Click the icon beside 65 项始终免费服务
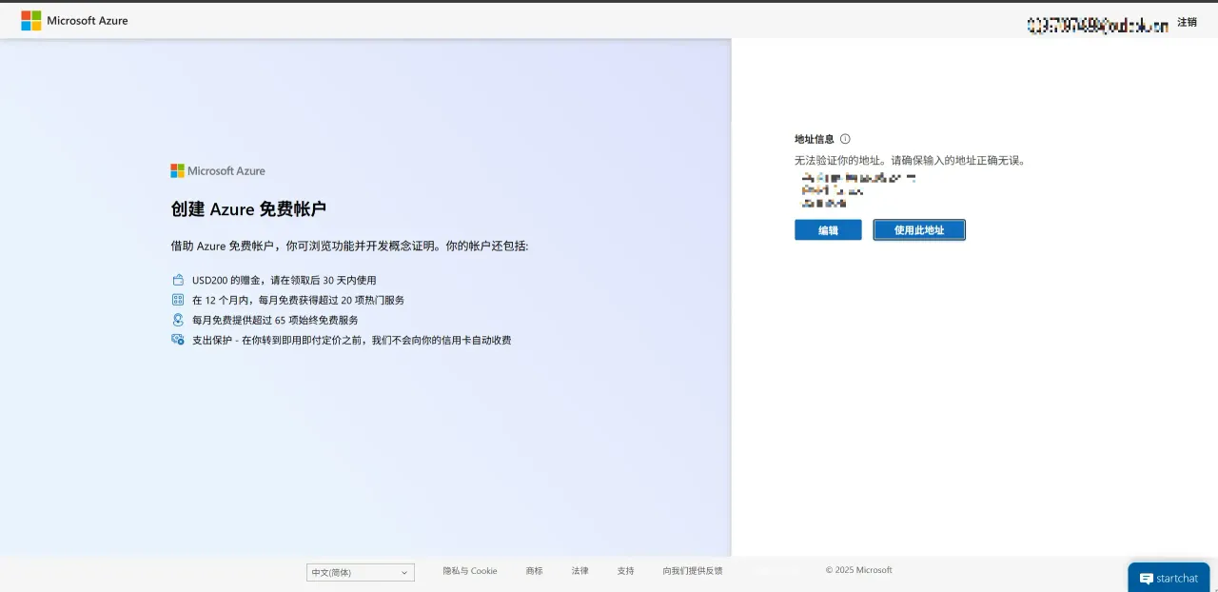Screen dimensions: 1218x592 point(177,320)
